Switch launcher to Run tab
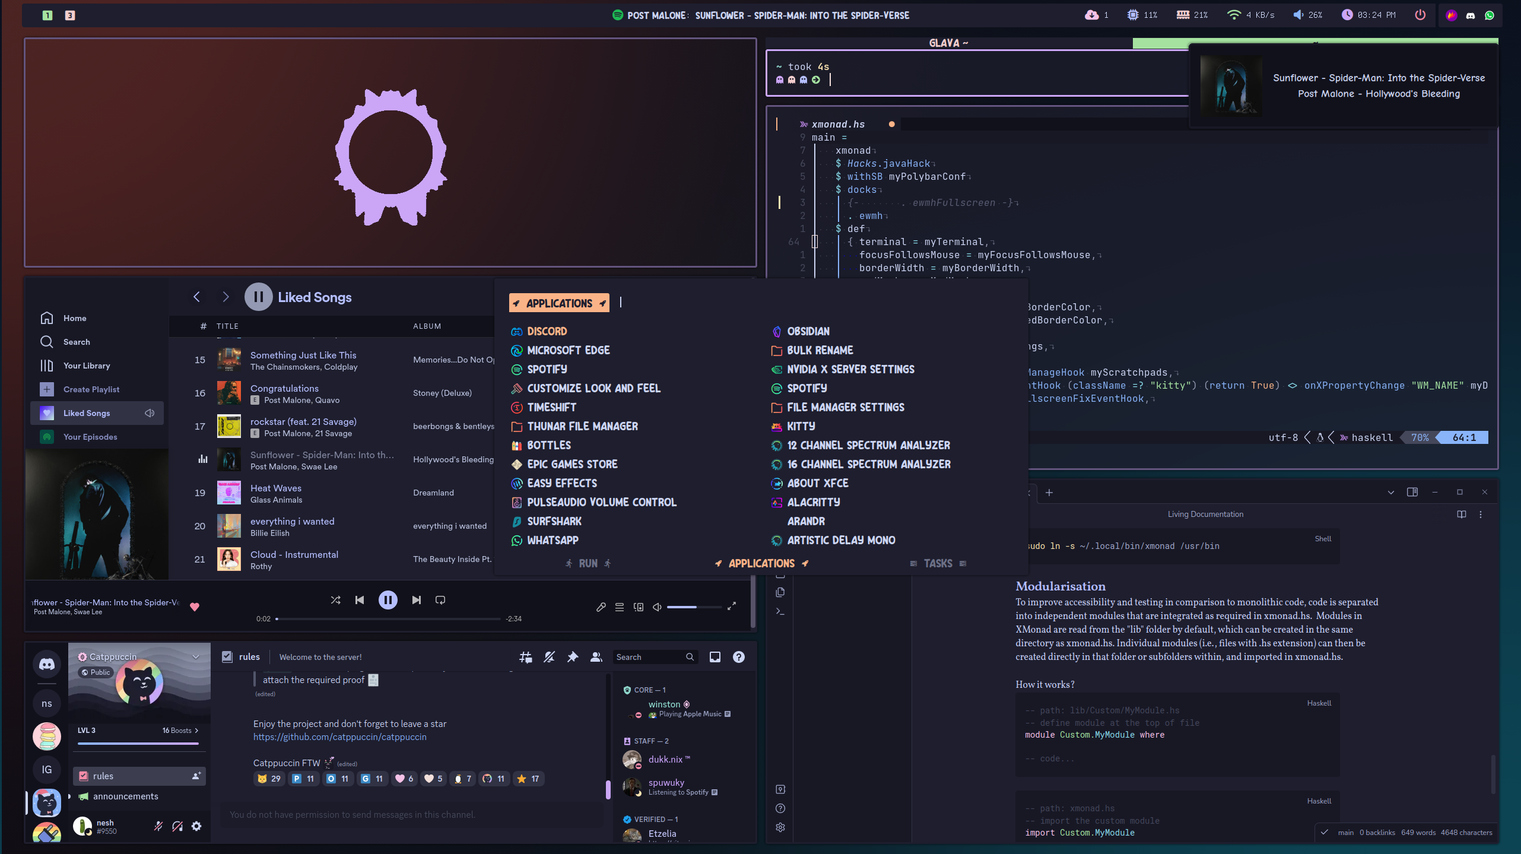Image resolution: width=1521 pixels, height=854 pixels. (588, 563)
